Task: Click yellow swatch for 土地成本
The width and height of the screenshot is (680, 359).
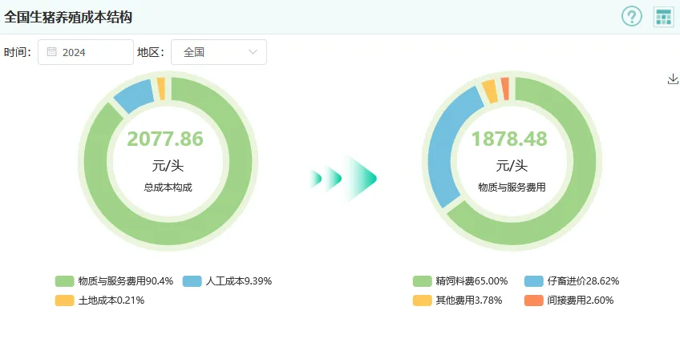Action: (64, 300)
